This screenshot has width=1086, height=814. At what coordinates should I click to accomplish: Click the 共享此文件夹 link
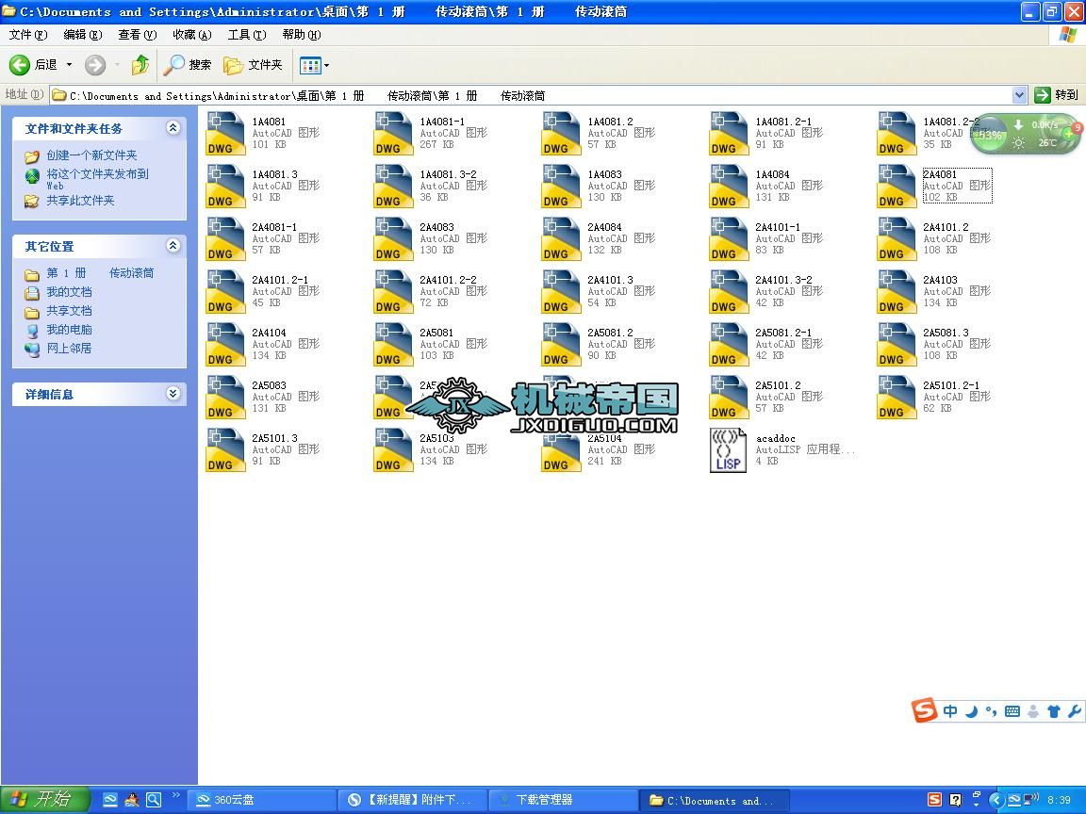click(80, 201)
